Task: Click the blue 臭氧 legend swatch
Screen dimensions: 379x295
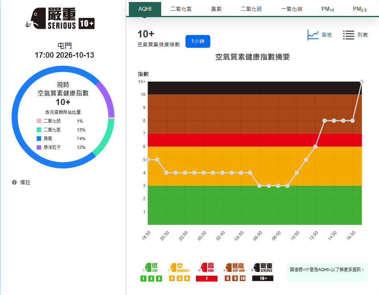Action: point(39,139)
